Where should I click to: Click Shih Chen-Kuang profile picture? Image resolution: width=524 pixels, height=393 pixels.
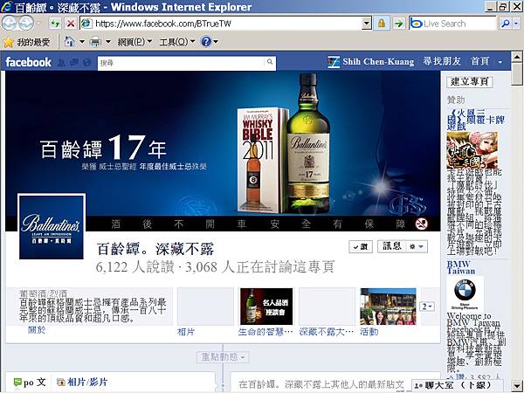334,62
